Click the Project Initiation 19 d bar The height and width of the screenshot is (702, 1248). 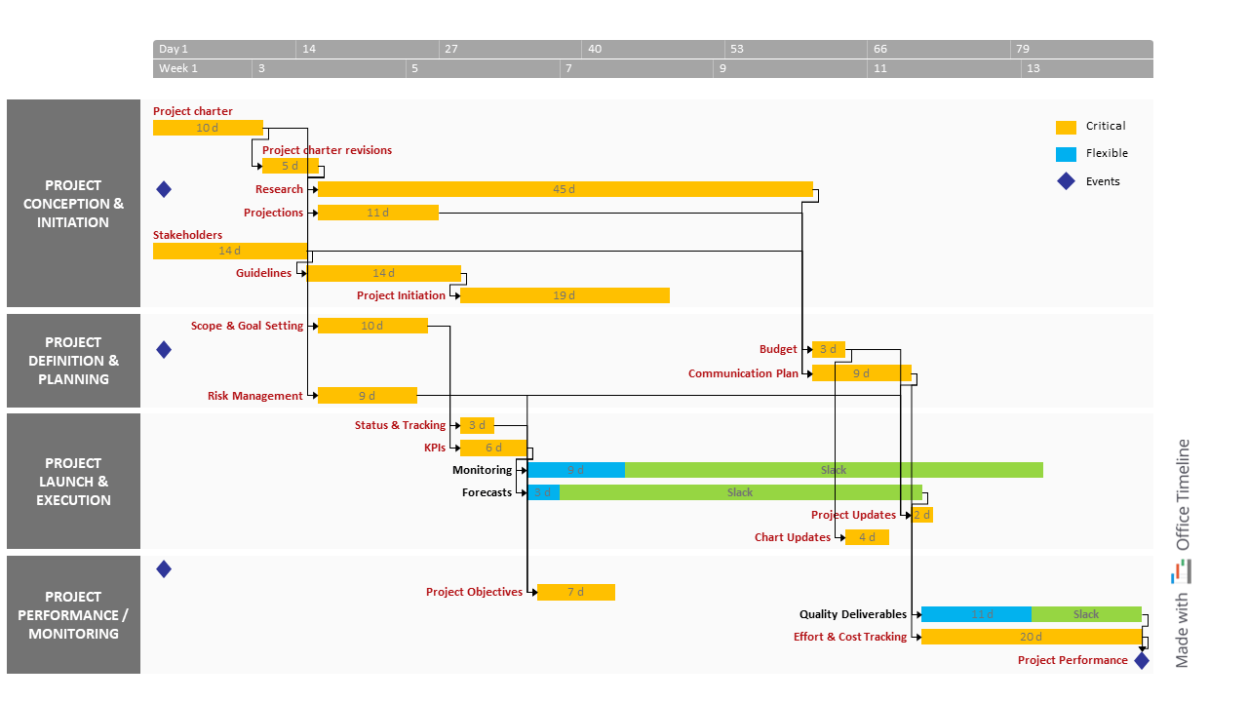tap(565, 295)
